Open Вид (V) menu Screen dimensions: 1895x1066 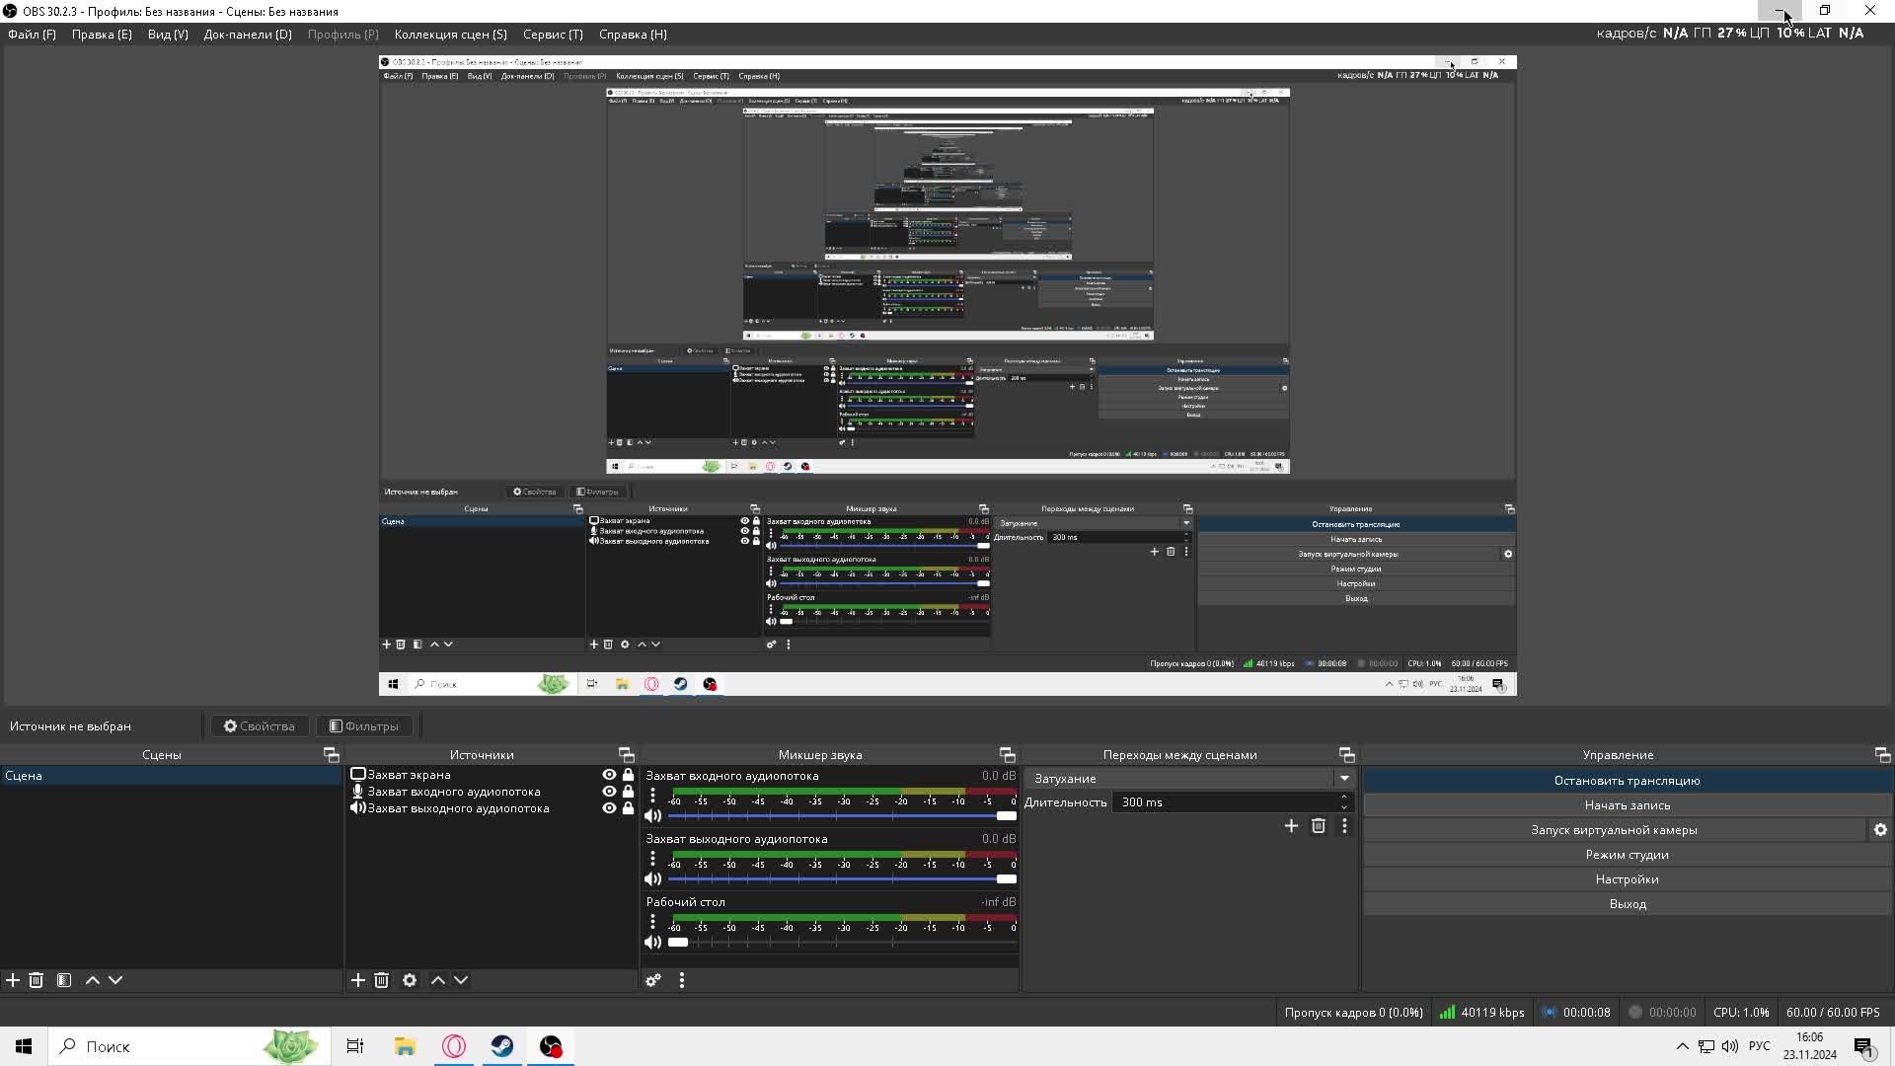[168, 34]
